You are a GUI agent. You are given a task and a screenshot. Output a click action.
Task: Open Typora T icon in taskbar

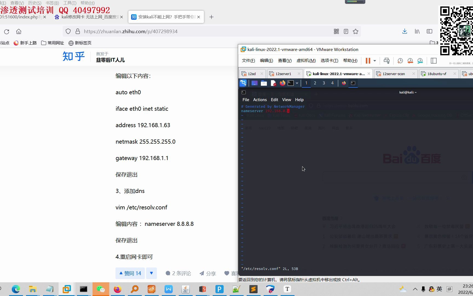tap(287, 289)
